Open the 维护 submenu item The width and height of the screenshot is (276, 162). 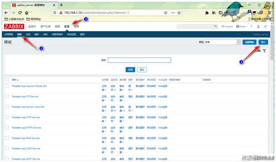(x=37, y=35)
